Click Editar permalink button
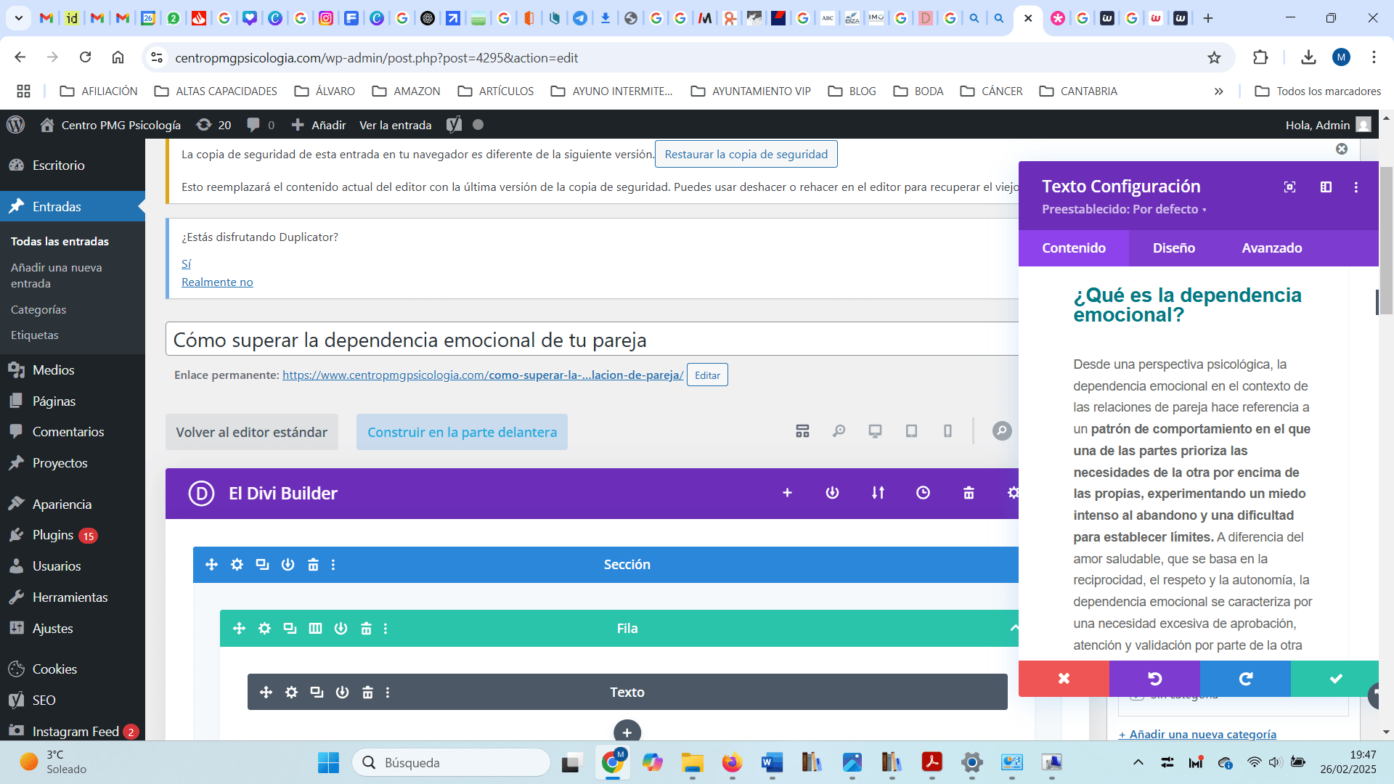This screenshot has width=1394, height=784. point(707,375)
